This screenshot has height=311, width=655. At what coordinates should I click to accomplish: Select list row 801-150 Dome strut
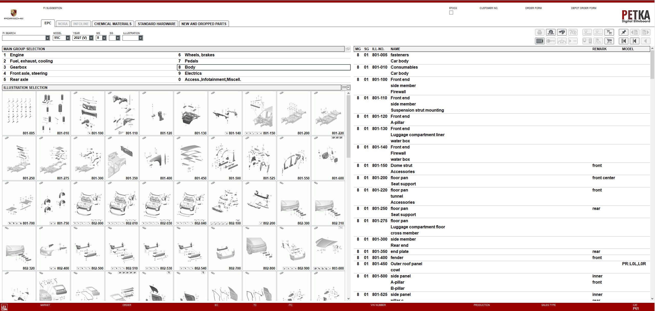pyautogui.click(x=502, y=168)
